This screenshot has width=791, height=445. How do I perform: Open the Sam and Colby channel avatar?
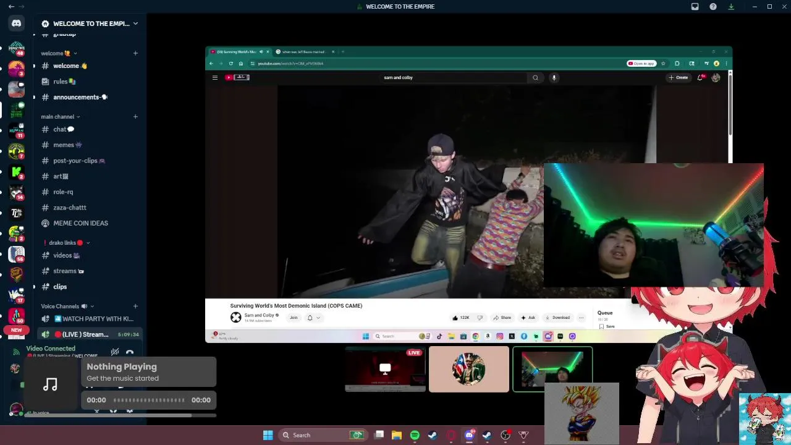point(235,317)
